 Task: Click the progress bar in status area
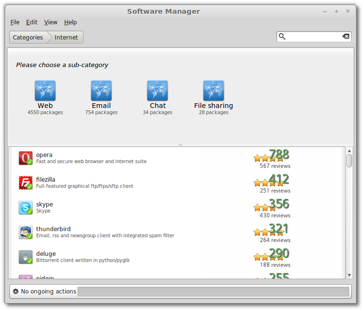pos(213,292)
